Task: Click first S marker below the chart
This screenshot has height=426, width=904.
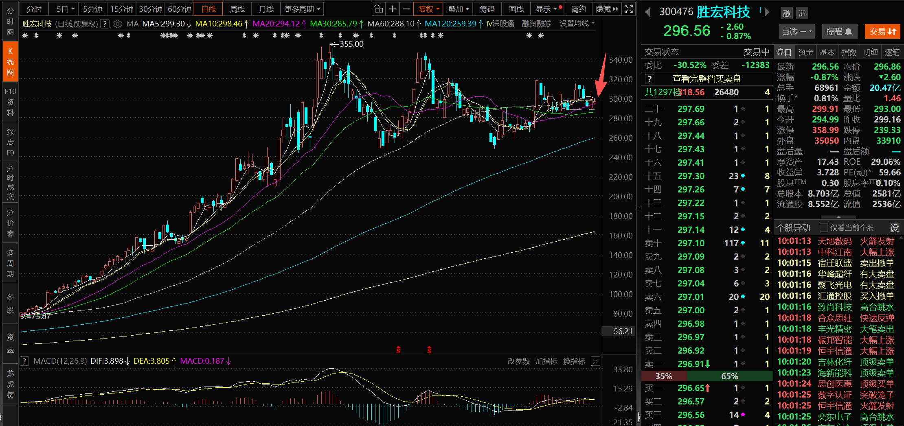Action: (x=398, y=350)
